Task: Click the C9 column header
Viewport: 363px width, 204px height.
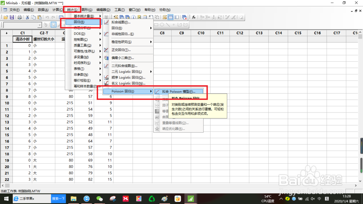Action: point(181,33)
